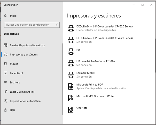Minimize the Configuración window
The height and width of the screenshot is (125, 156).
coord(134,5)
